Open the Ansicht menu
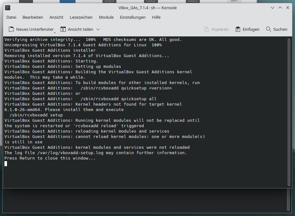The height and width of the screenshot is (216, 295). (x=56, y=17)
